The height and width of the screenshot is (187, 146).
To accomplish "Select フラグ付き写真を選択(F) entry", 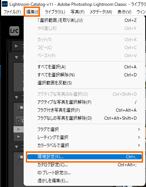I will pyautogui.click(x=84, y=110).
